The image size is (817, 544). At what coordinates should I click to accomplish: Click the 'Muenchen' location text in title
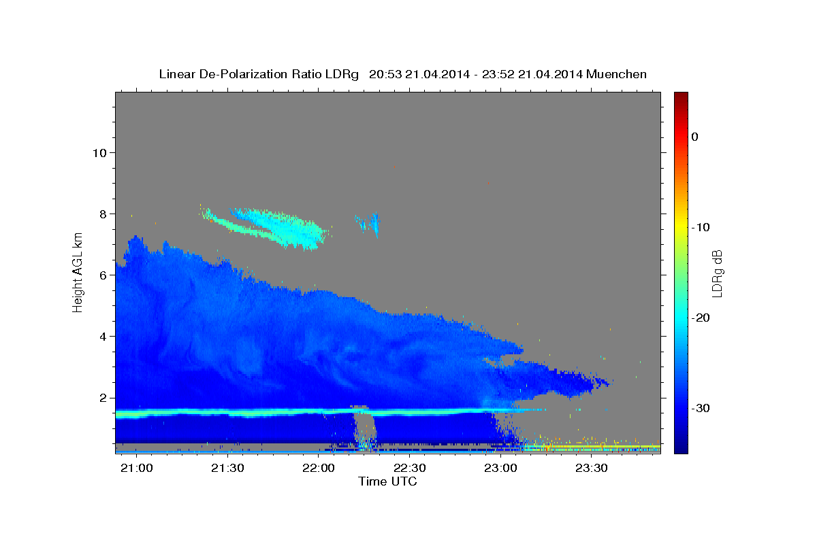point(615,74)
